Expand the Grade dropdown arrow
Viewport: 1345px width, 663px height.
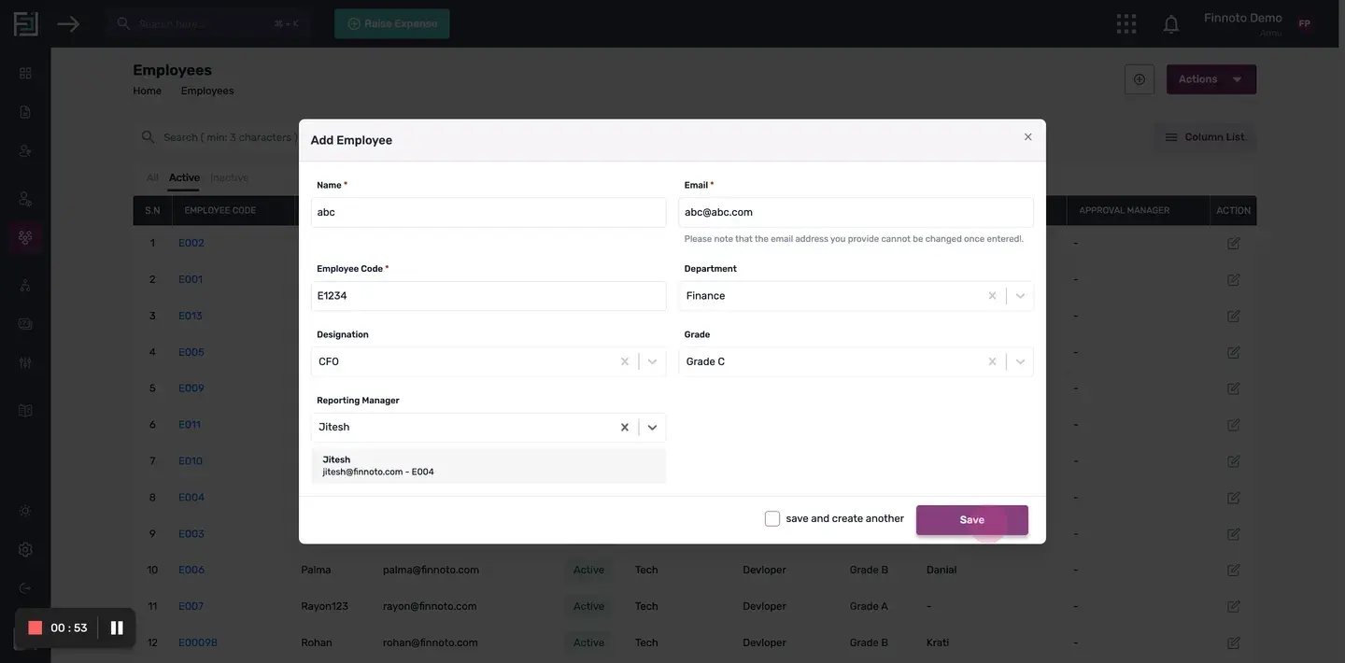[1020, 361]
